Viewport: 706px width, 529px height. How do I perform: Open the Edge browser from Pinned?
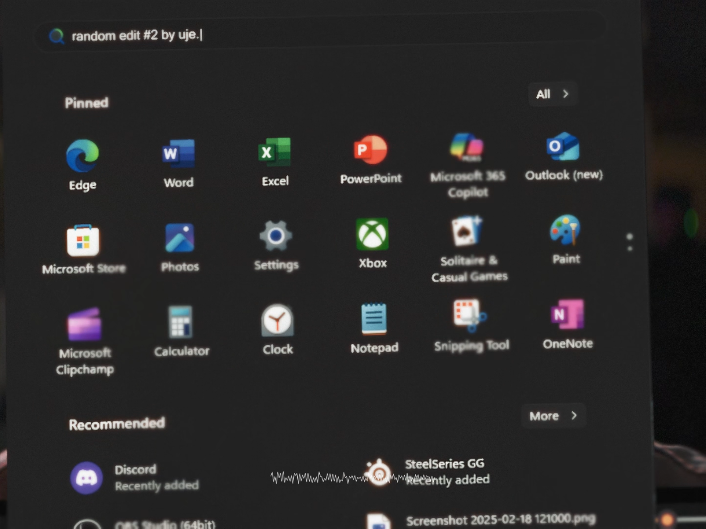83,164
